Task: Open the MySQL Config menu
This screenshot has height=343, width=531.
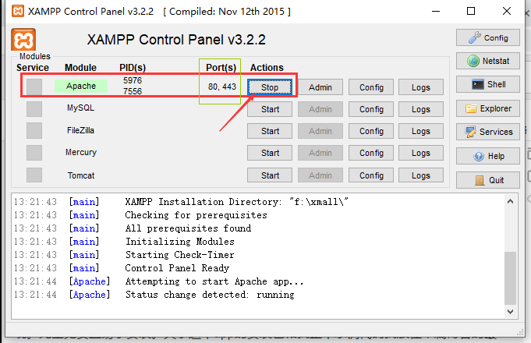Action: tap(371, 109)
